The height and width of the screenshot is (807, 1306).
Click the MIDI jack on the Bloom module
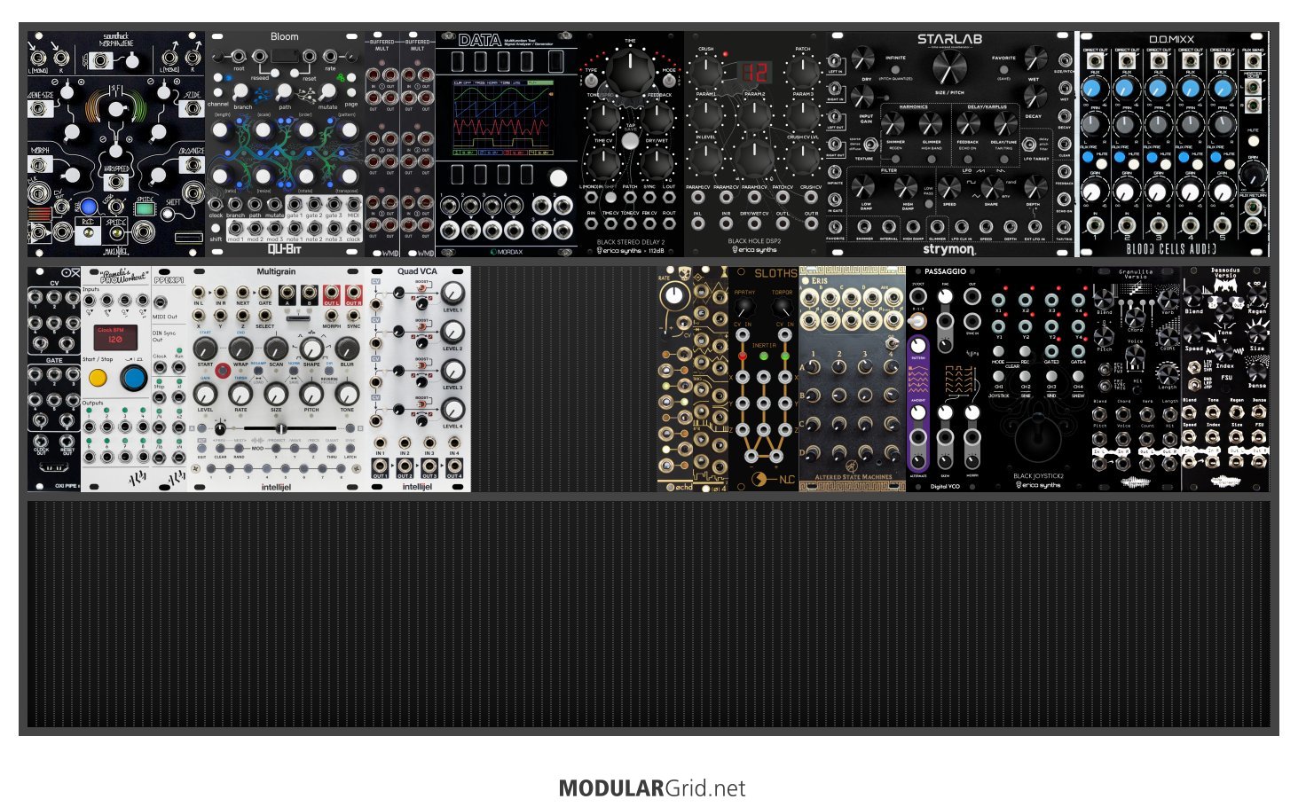(x=353, y=203)
